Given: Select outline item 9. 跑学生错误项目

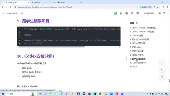Looking at the screenshot, I should [138, 59].
